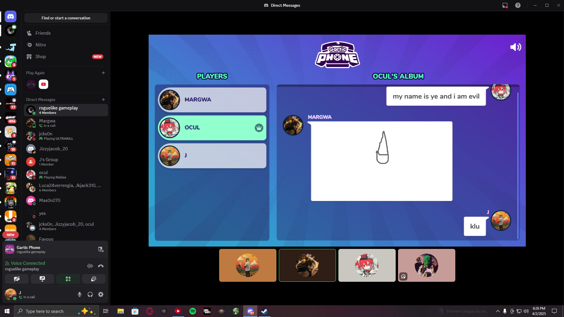Viewport: 564px width, 317px height.
Task: Select OCUL in the players list
Action: click(x=212, y=128)
